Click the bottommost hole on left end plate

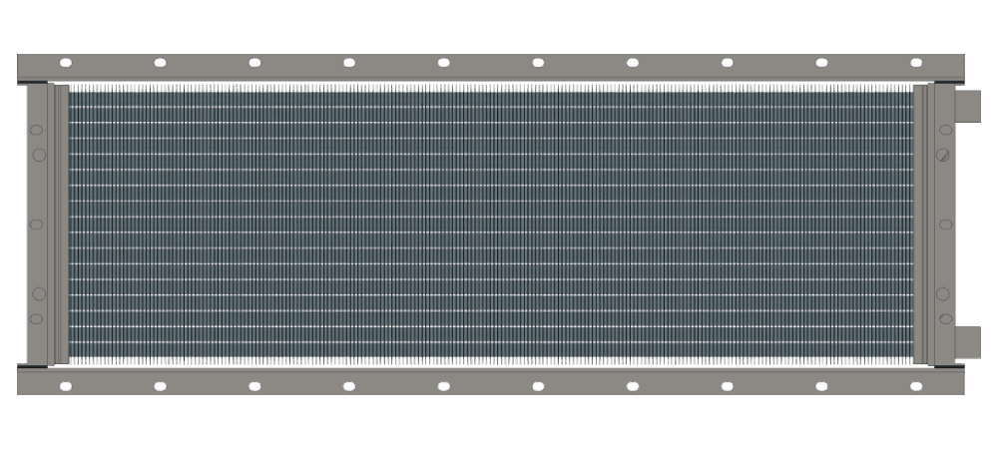point(38,318)
